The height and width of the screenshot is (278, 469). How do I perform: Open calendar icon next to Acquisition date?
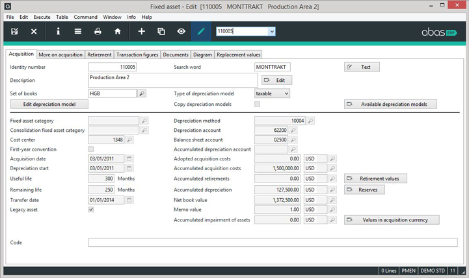[129, 158]
